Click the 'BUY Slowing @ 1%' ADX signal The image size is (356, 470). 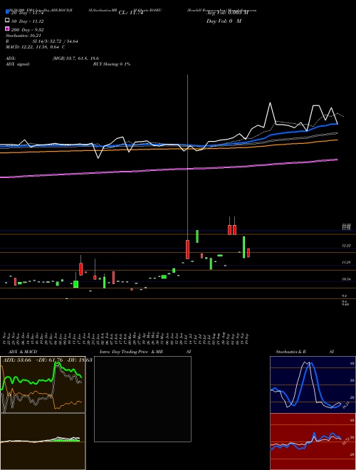pos(112,64)
